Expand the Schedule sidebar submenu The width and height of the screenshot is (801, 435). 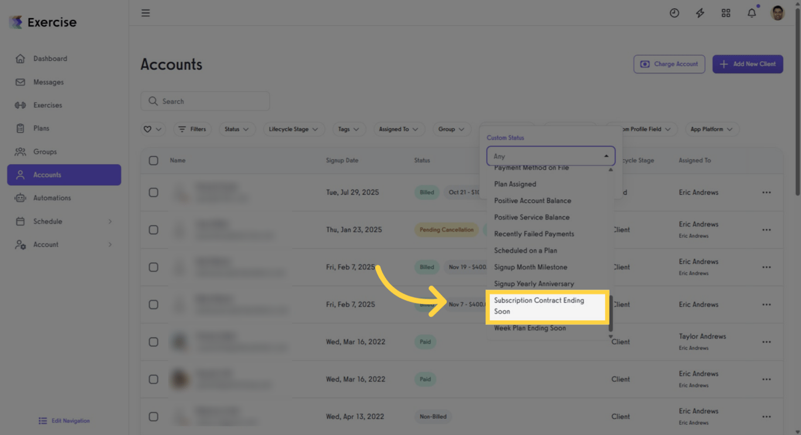110,222
